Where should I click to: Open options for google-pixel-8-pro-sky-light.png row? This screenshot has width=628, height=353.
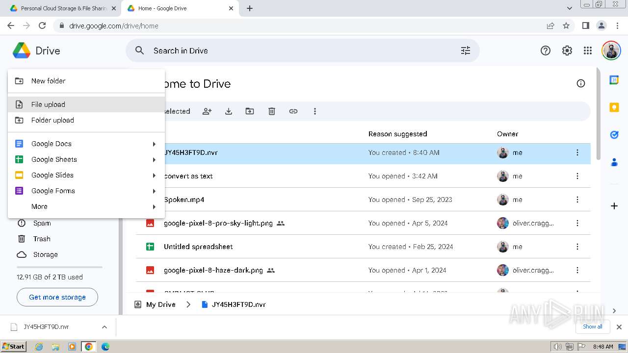577,223
